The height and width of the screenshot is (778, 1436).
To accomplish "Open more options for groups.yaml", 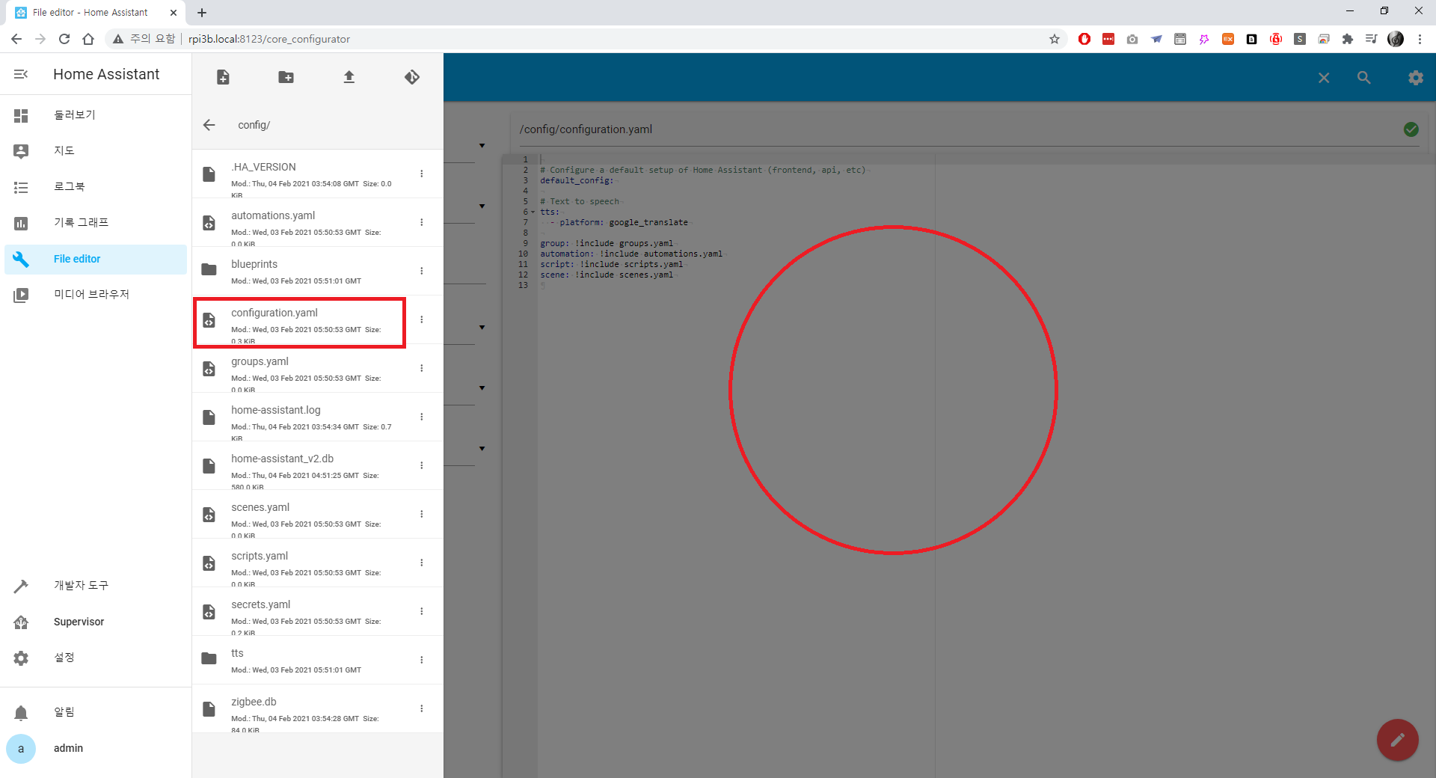I will pos(422,368).
